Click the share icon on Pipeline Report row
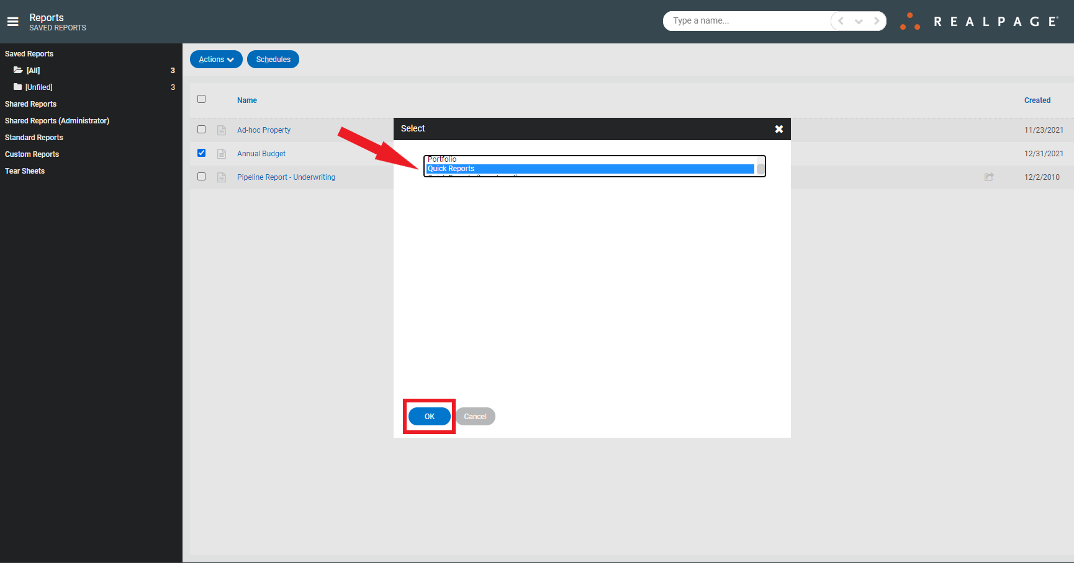Image resolution: width=1074 pixels, height=563 pixels. [x=989, y=177]
